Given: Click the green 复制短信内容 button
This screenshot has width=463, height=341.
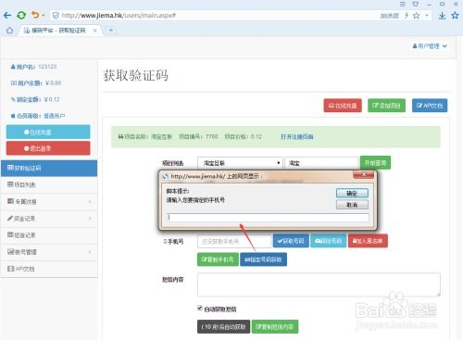Looking at the screenshot, I should click(x=275, y=326).
